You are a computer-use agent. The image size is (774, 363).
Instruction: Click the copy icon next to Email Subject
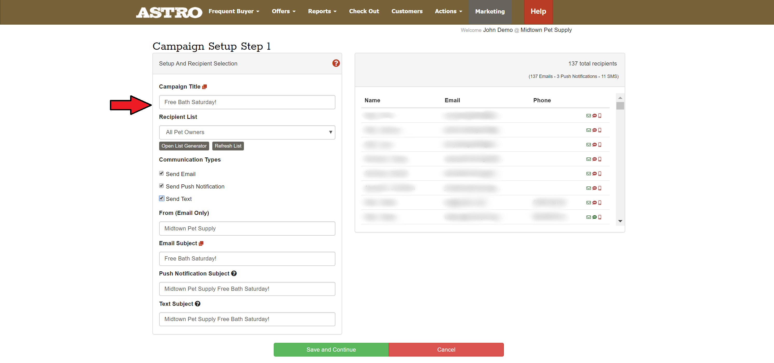point(201,243)
